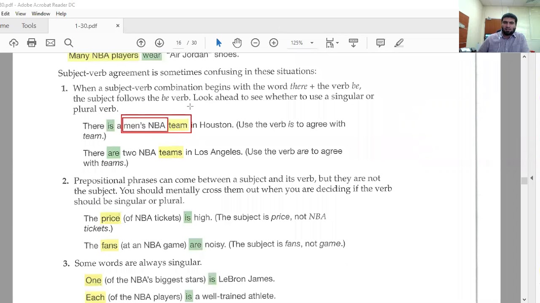Image resolution: width=540 pixels, height=303 pixels.
Task: Close the 1-30.pdf tab
Action: (118, 26)
